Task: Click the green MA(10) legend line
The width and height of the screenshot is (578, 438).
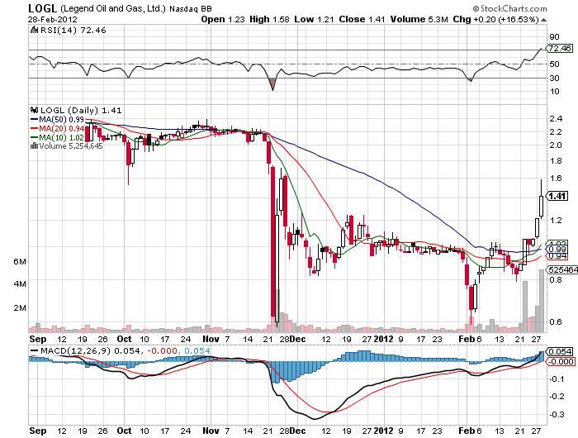Action: 35,138
